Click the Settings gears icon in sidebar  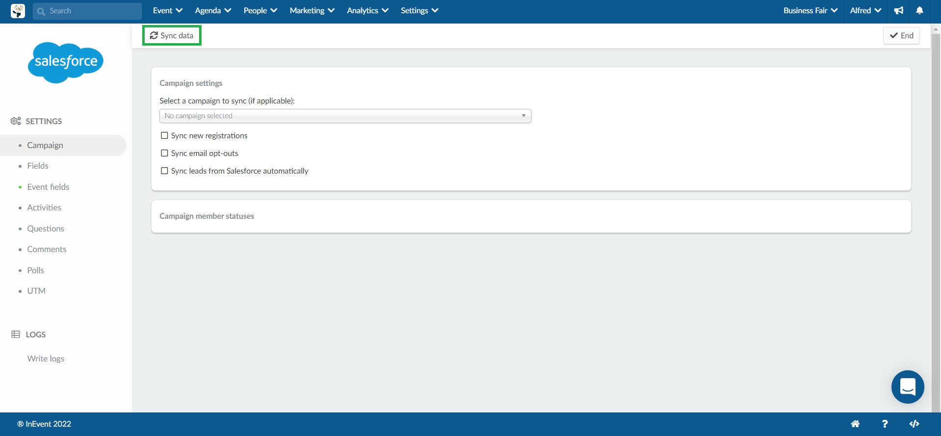click(16, 121)
